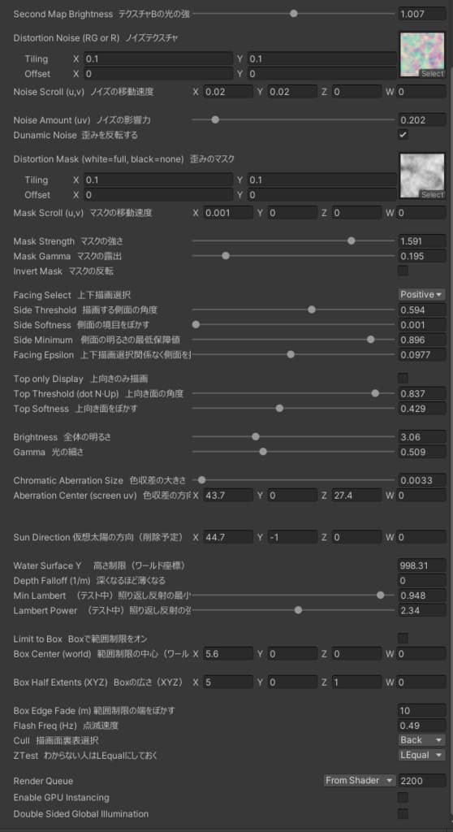Click Distortion Noise Offset X field
Viewport: 453px width, 832px height.
[157, 73]
